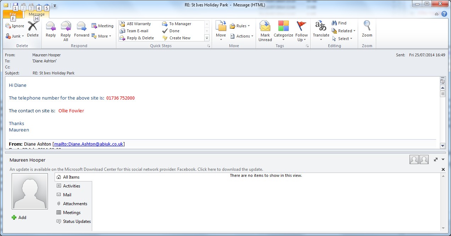Click the Ignore conversation icon

(x=15, y=26)
